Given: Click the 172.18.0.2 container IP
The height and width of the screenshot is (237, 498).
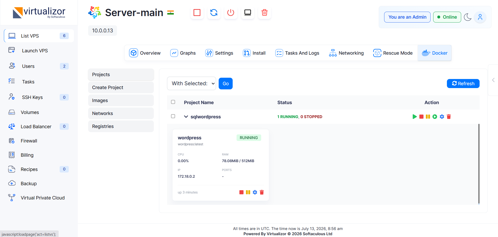Looking at the screenshot, I should click(x=186, y=176).
